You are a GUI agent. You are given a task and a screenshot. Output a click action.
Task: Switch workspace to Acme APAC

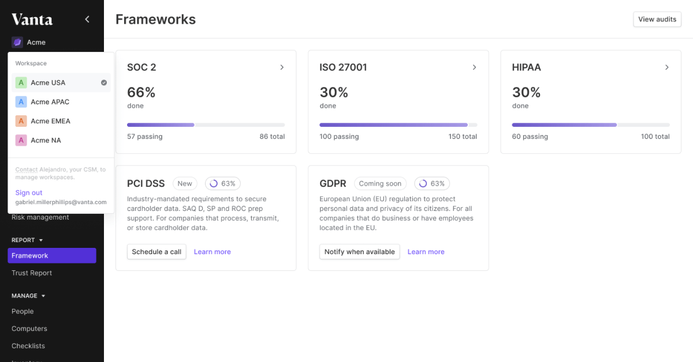click(x=50, y=101)
